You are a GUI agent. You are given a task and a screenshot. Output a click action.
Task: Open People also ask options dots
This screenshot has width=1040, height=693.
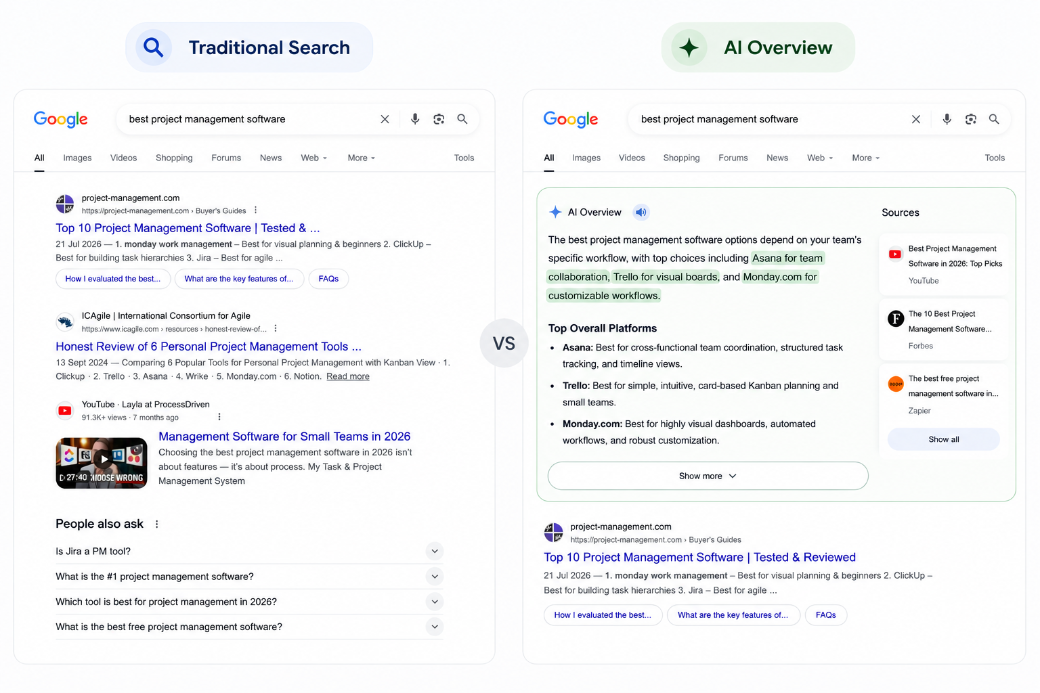point(157,524)
